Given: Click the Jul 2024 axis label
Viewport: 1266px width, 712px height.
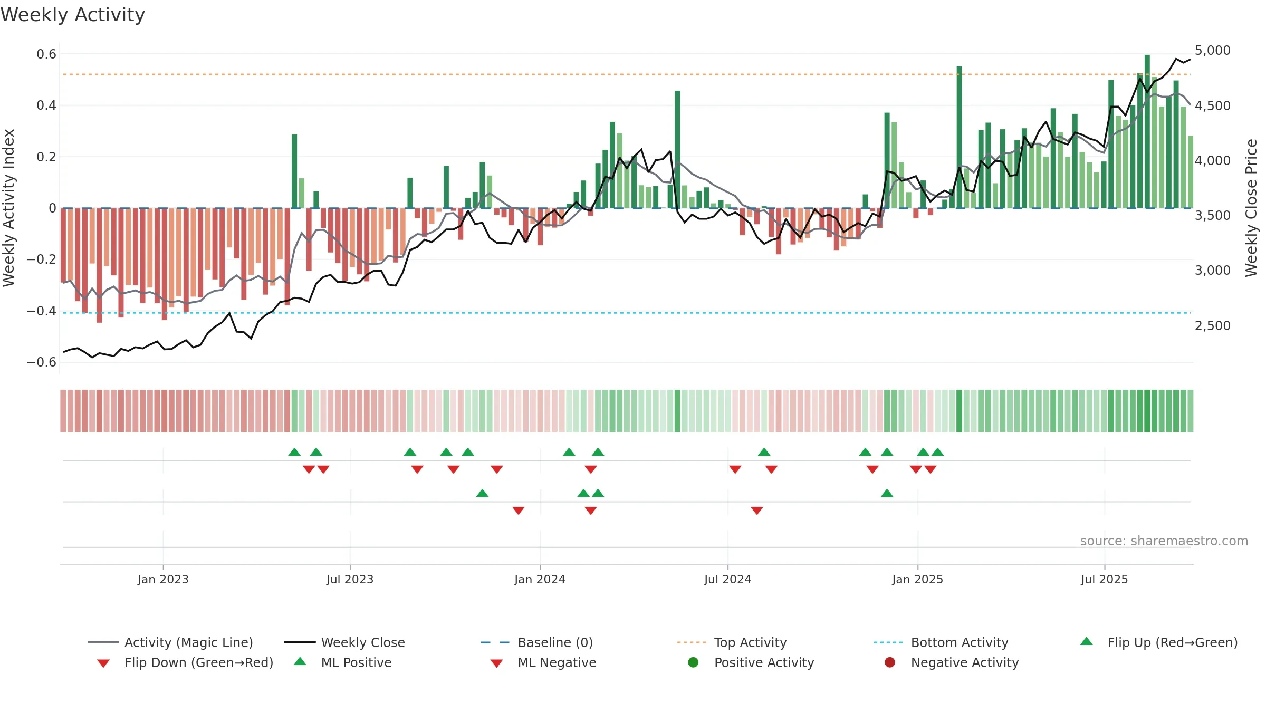Looking at the screenshot, I should [727, 579].
